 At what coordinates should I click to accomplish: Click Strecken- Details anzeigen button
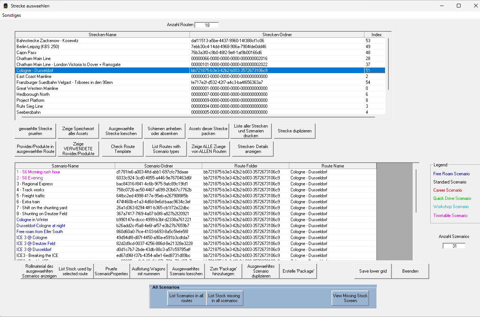tap(253, 149)
